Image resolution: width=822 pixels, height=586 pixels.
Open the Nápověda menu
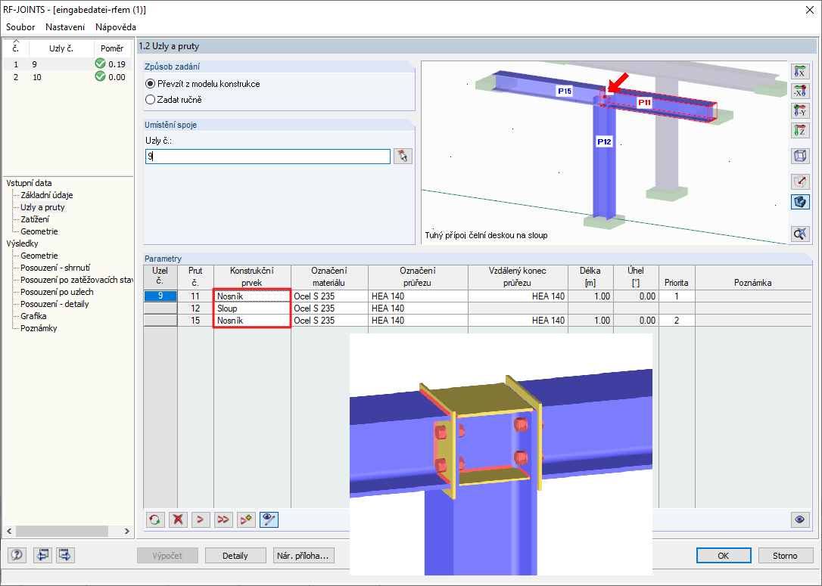(x=116, y=26)
